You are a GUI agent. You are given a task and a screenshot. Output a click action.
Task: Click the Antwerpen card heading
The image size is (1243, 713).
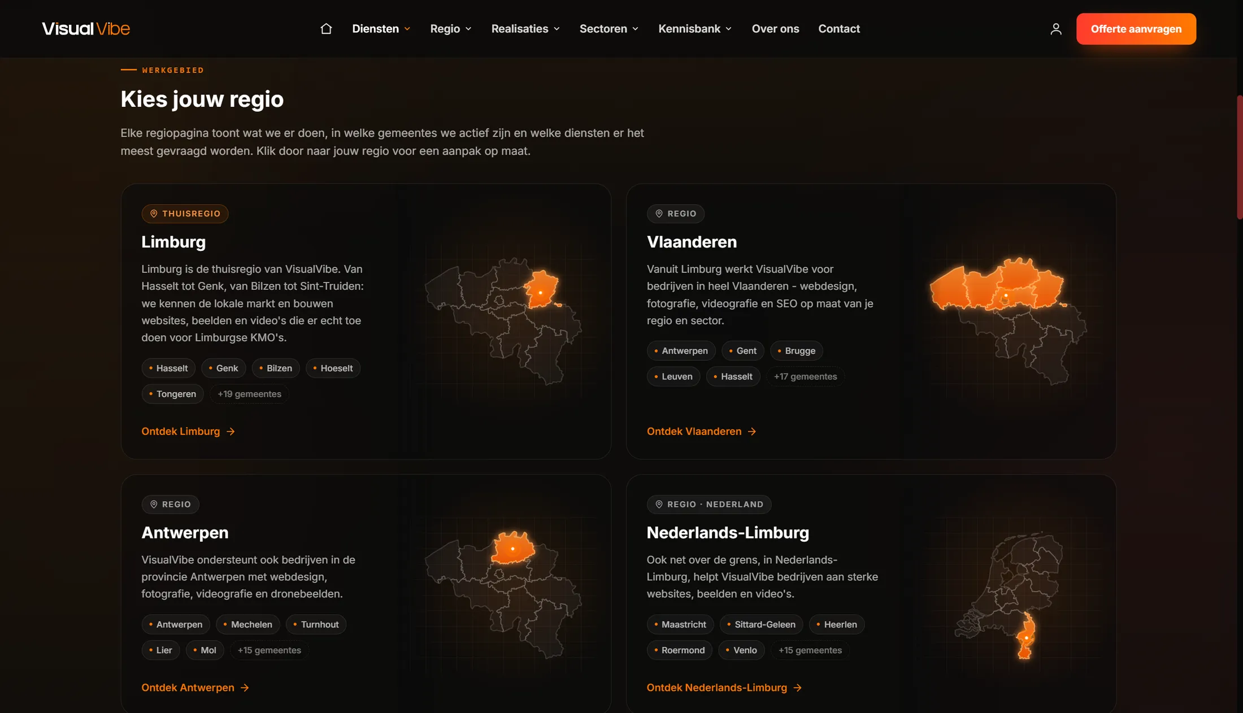[185, 532]
